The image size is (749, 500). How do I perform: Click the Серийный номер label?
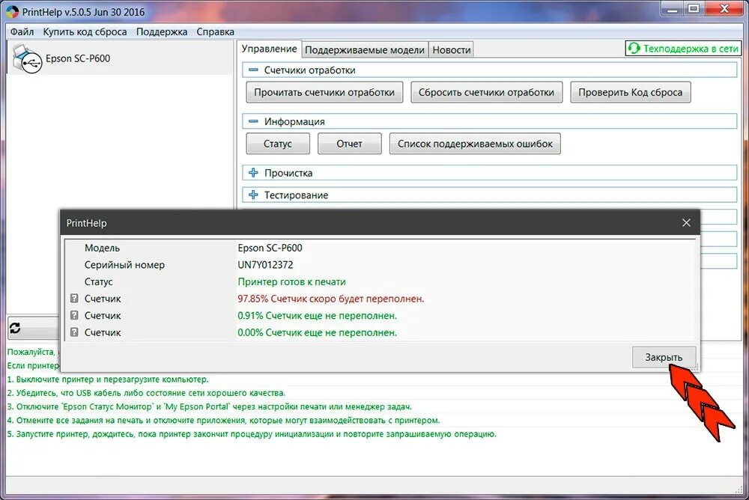(124, 264)
